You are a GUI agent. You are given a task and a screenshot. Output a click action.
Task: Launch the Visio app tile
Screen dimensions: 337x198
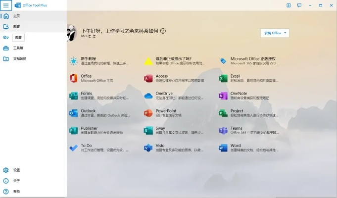tap(174, 148)
